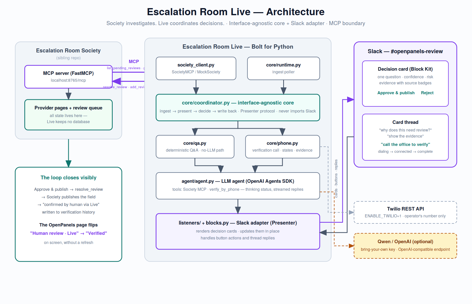
Task: Click 'The OpenPanels page flips' text
Action: pyautogui.click(x=69, y=225)
